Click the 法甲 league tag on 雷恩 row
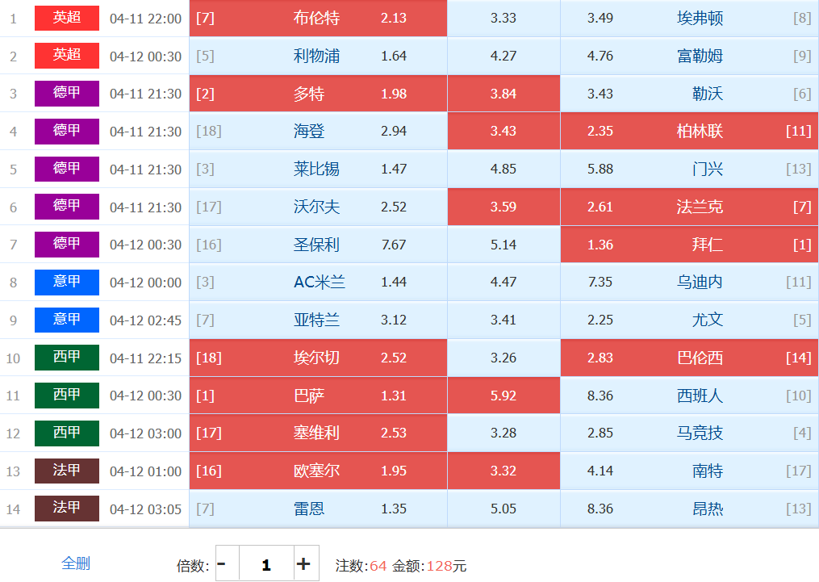The image size is (819, 582). coord(67,509)
